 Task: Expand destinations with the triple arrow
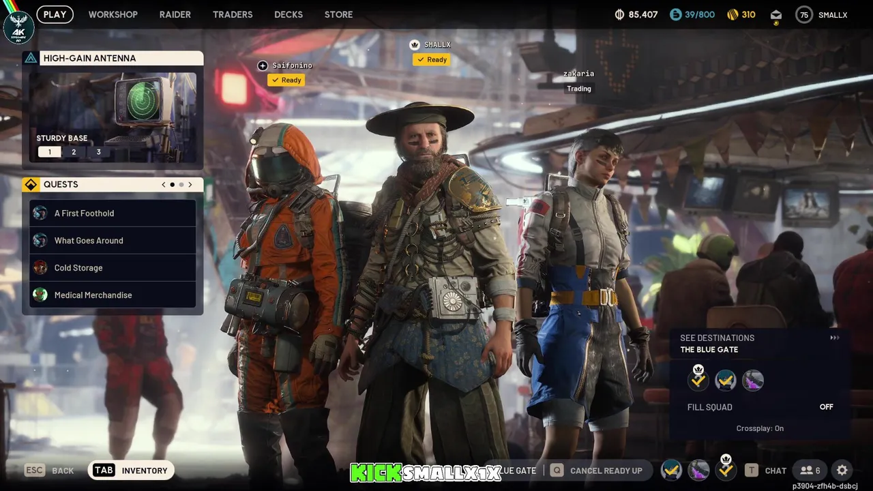coord(835,338)
